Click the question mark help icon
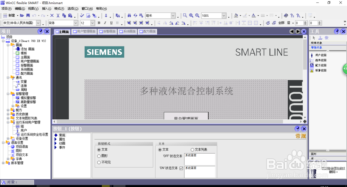The width and height of the screenshot is (347, 187). 292,16
